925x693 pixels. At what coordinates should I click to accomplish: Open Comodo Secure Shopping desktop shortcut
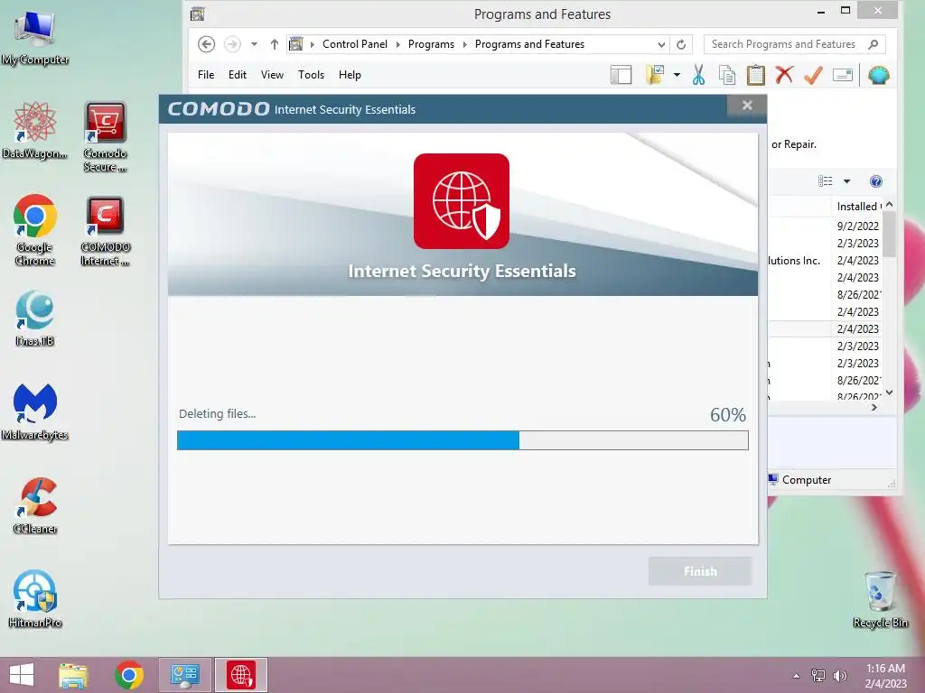point(105,137)
